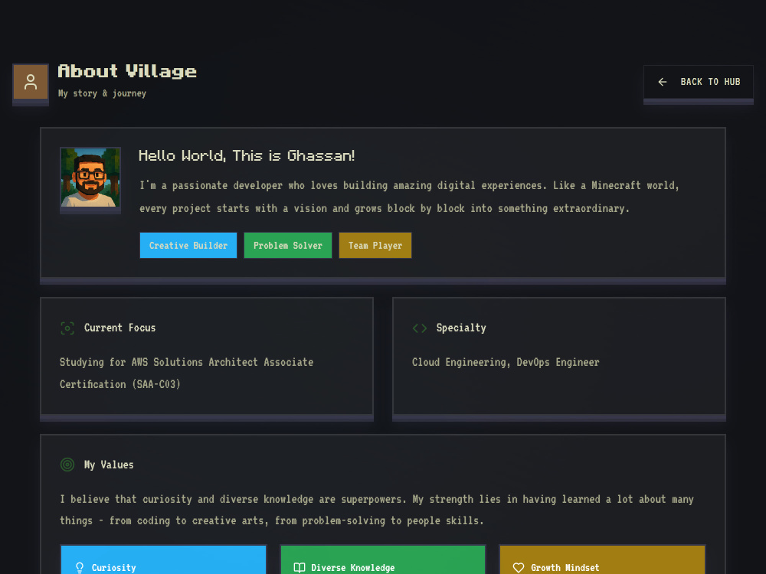Click 'Studying for AWS Solutions Architect Associate' line
The image size is (766, 574).
point(187,362)
